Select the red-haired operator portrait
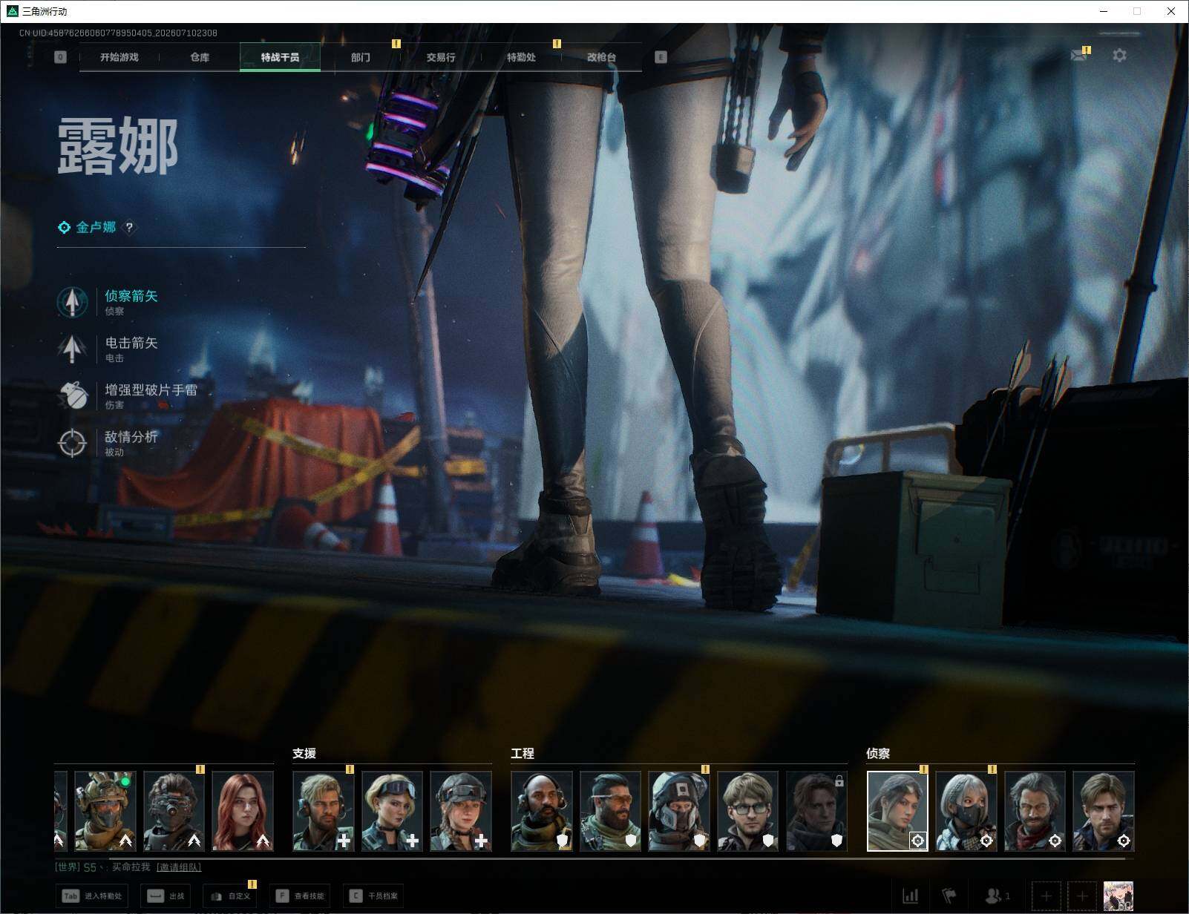 pos(243,811)
